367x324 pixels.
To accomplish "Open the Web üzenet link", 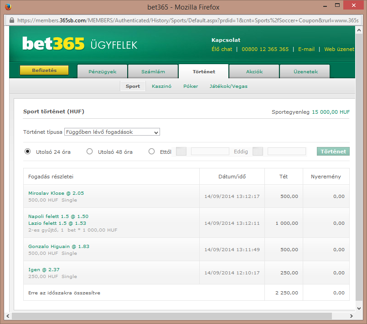I will tap(339, 49).
